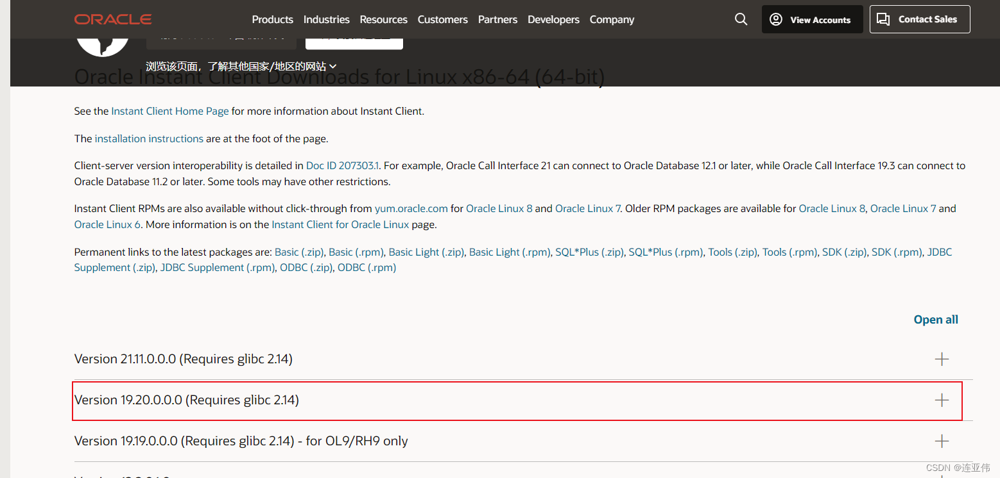Open older Oracle Linux 7 RPM packages link
The height and width of the screenshot is (478, 1000).
pyautogui.click(x=903, y=208)
